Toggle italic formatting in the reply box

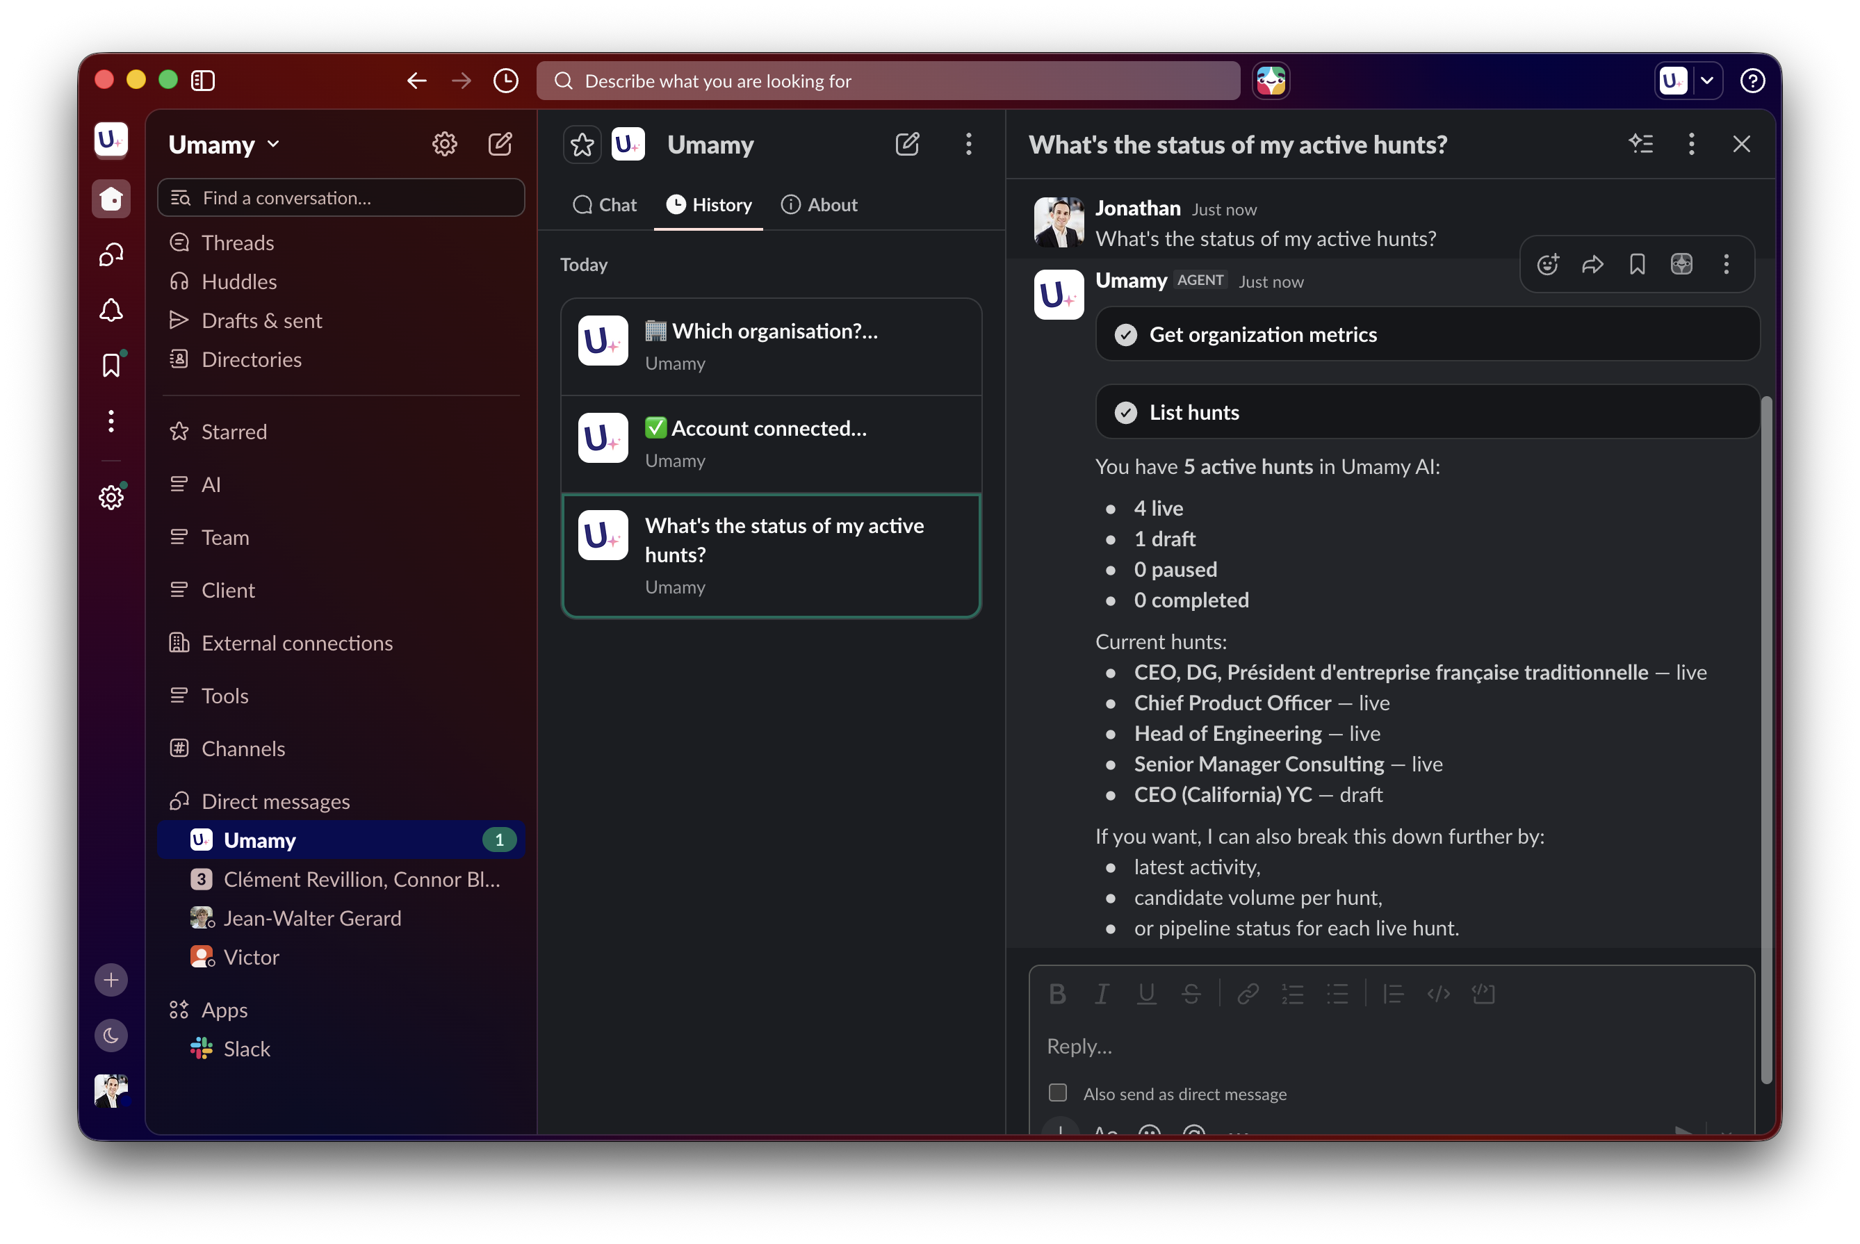[1102, 993]
